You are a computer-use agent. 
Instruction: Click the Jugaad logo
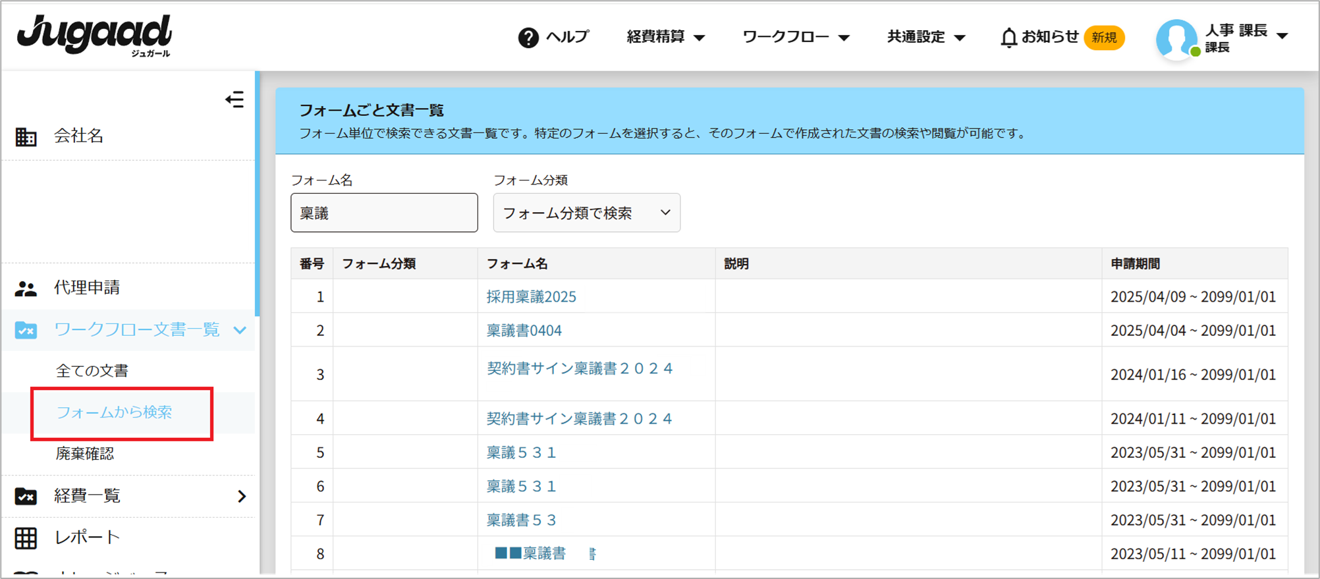94,36
